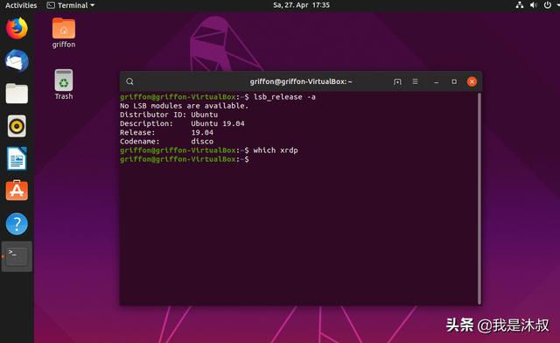
Task: Click the 'lsb_release -a' command text
Action: [x=284, y=97]
